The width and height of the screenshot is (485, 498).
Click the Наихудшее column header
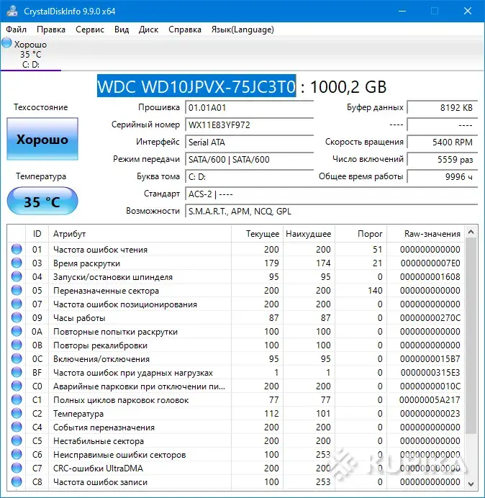tap(309, 234)
